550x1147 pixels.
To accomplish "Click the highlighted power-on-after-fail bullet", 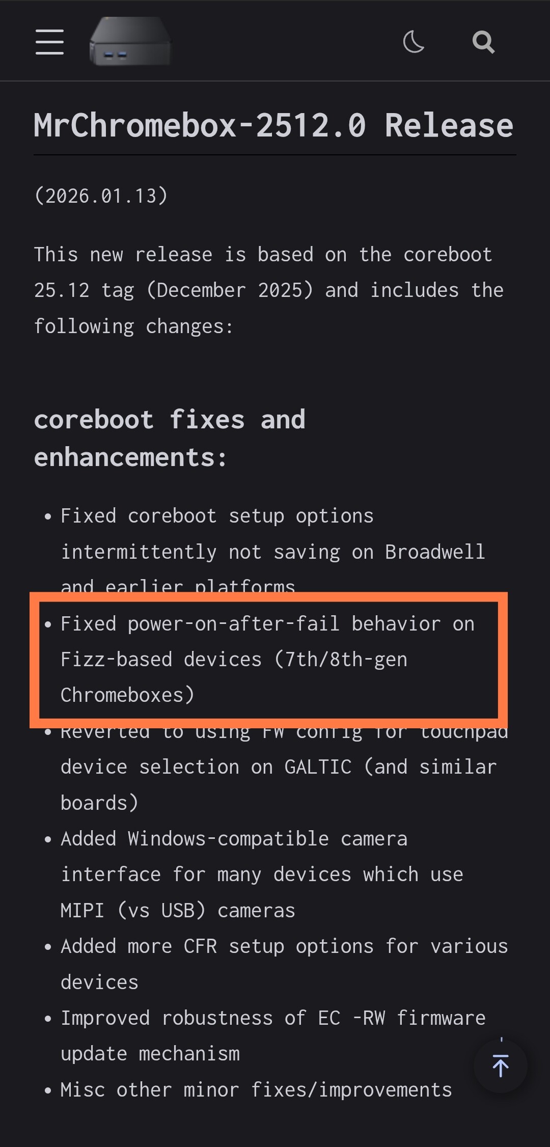I will [x=267, y=659].
